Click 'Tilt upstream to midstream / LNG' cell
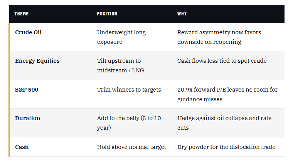The image size is (293, 162). (119, 65)
